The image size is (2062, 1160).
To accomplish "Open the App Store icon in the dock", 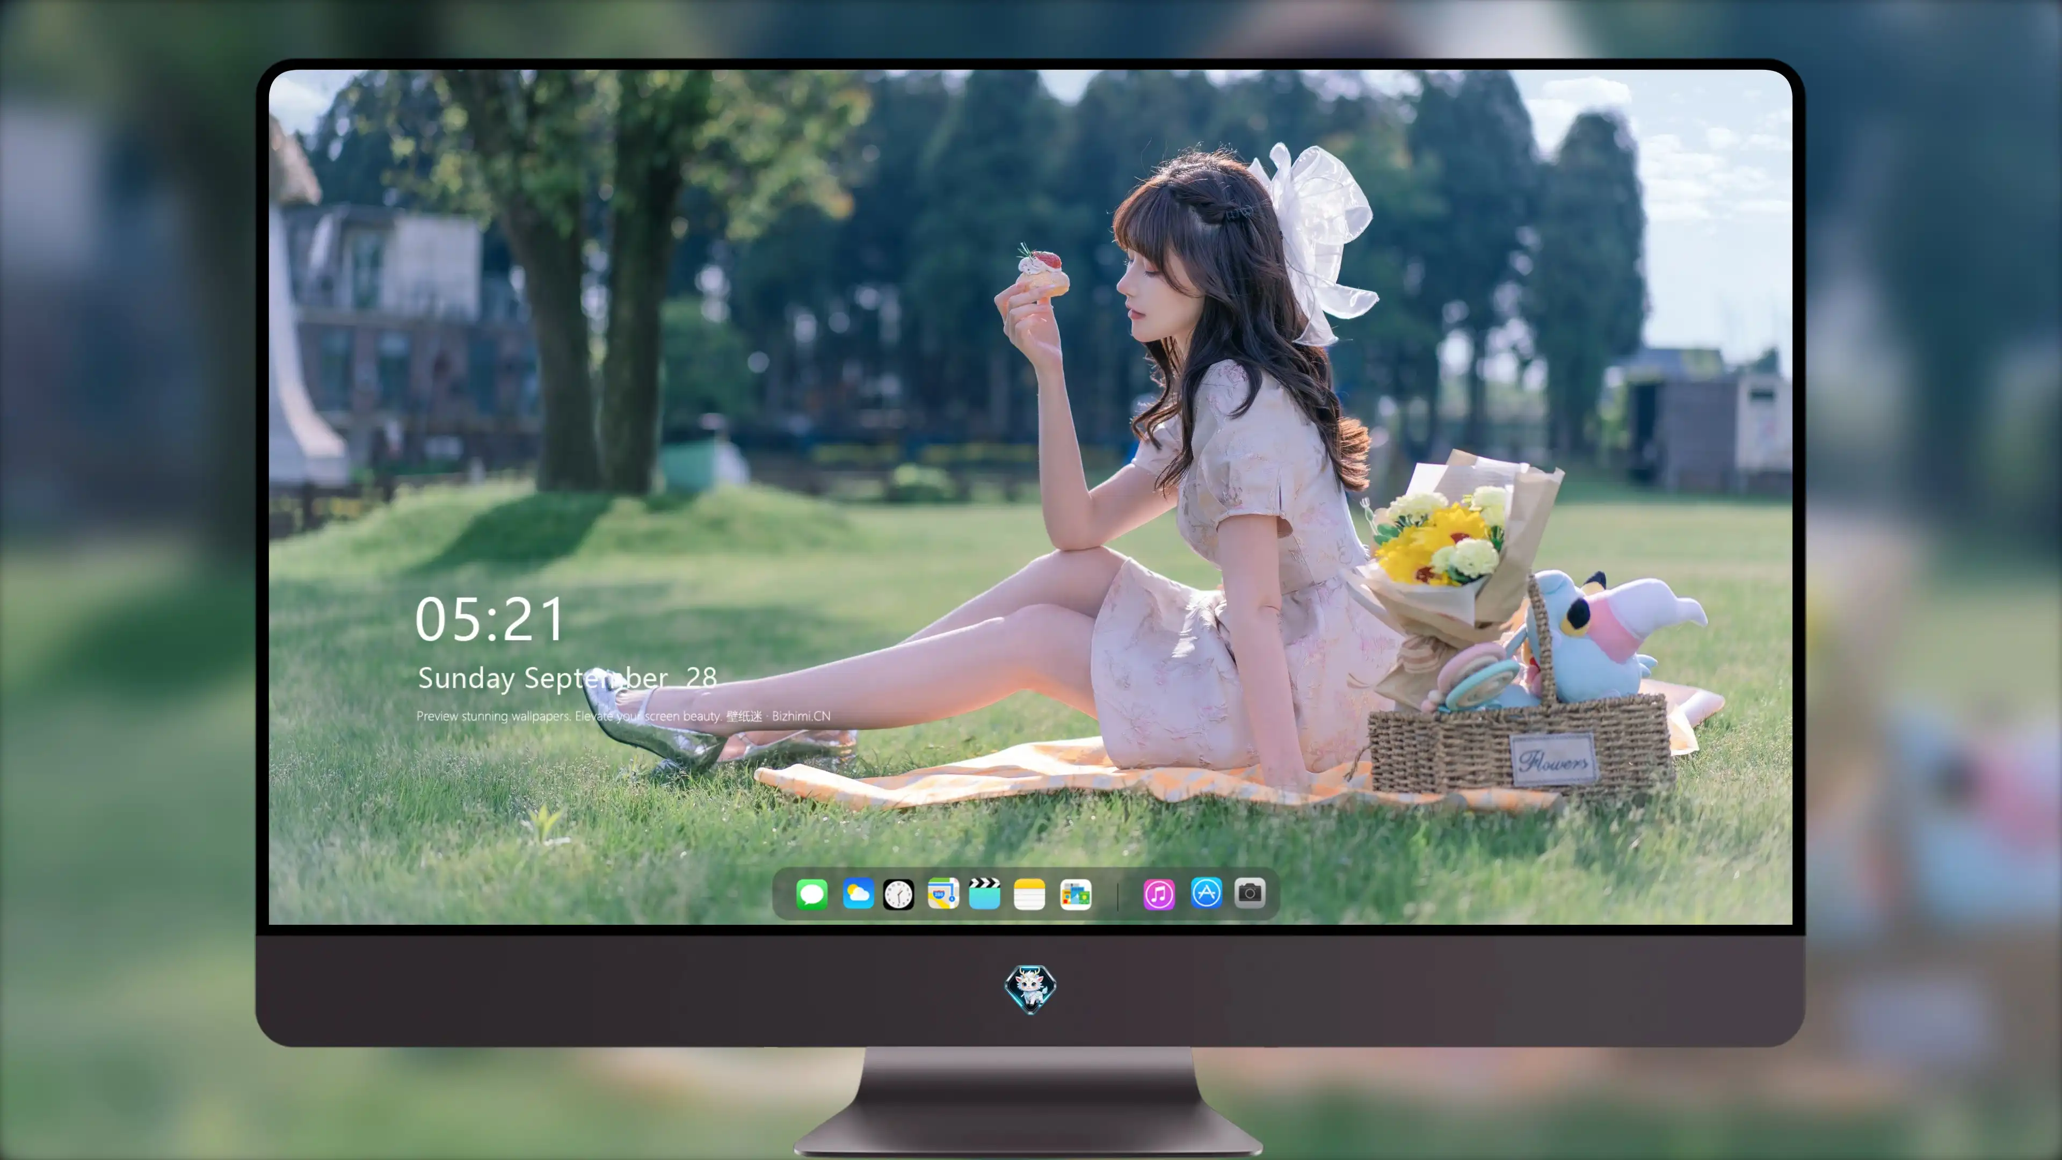I will [x=1206, y=893].
